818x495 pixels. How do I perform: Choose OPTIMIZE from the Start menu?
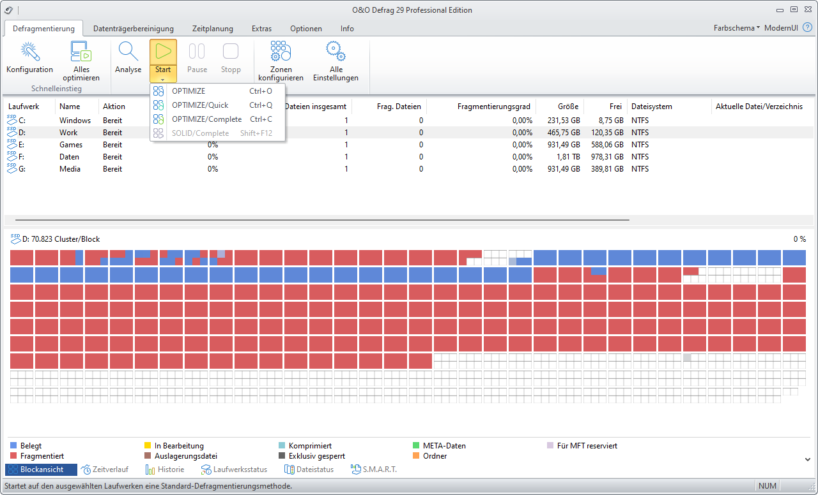tap(217, 91)
